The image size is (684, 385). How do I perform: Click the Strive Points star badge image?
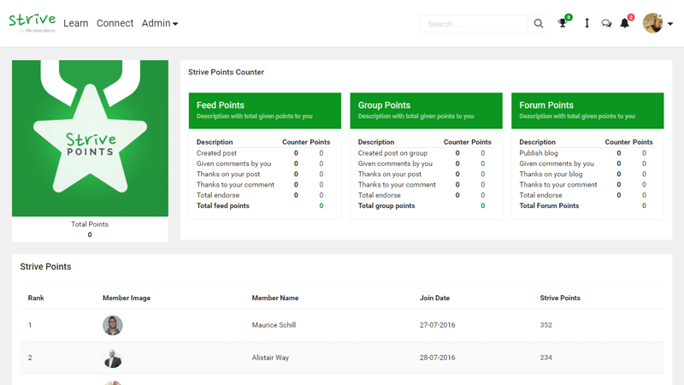click(90, 138)
